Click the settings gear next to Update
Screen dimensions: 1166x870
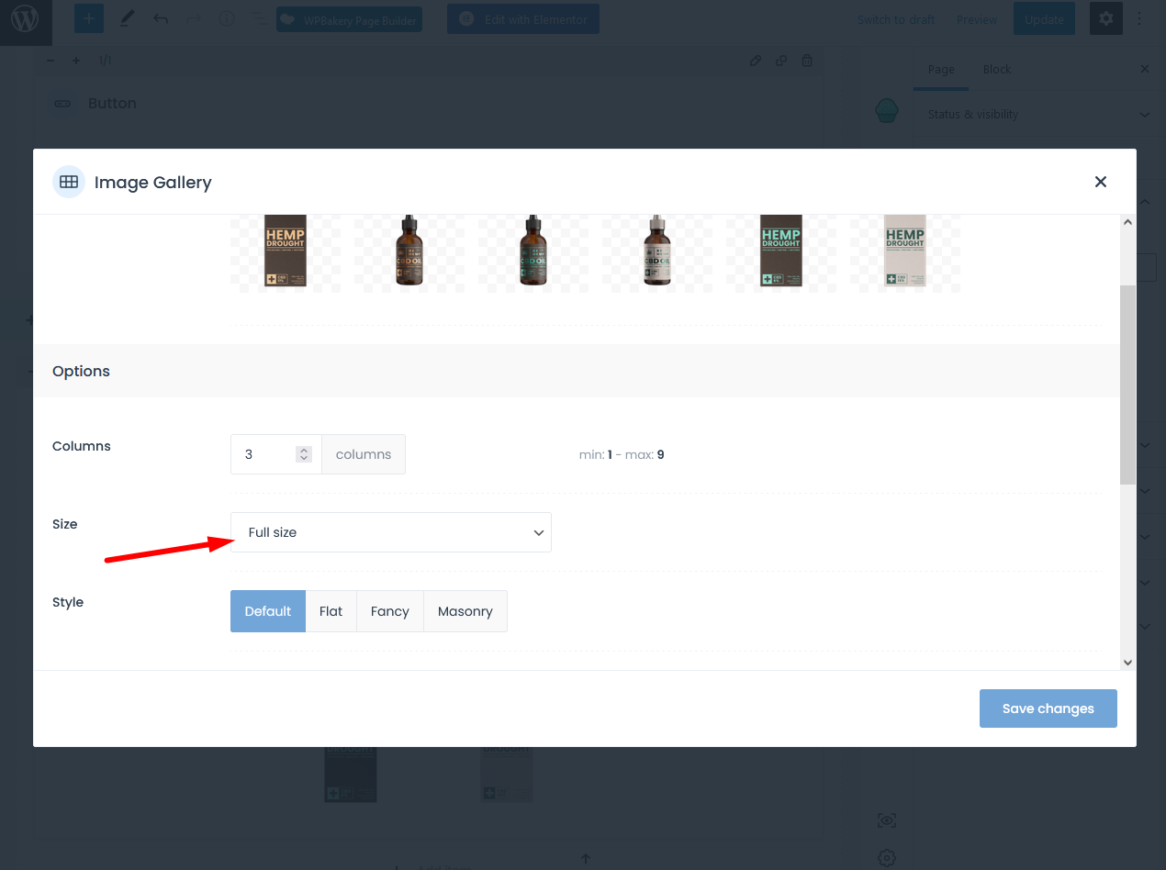(x=1106, y=18)
